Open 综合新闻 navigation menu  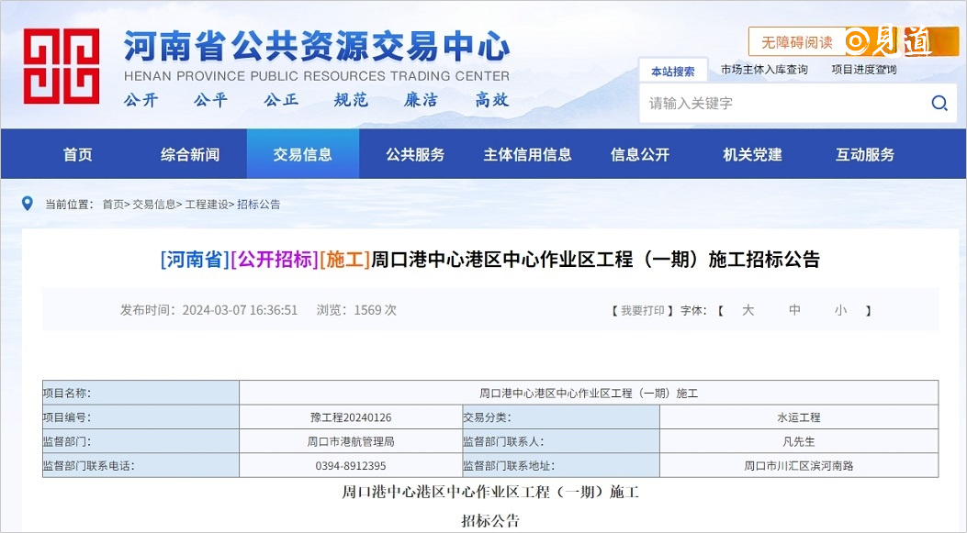[190, 154]
